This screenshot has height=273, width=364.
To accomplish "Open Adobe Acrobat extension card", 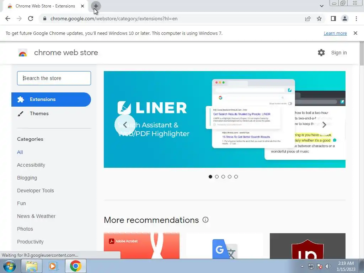I will click(141, 246).
